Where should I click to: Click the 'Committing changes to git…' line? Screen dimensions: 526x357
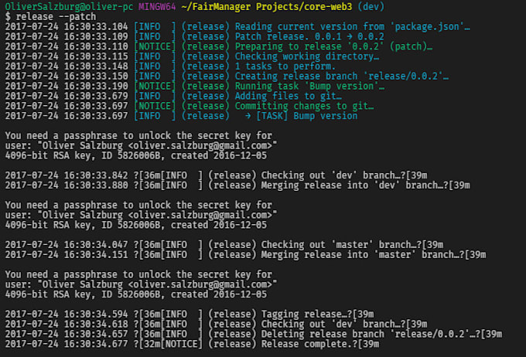tap(190, 106)
